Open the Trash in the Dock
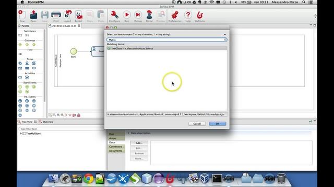This screenshot has width=334, height=187. (x=281, y=179)
